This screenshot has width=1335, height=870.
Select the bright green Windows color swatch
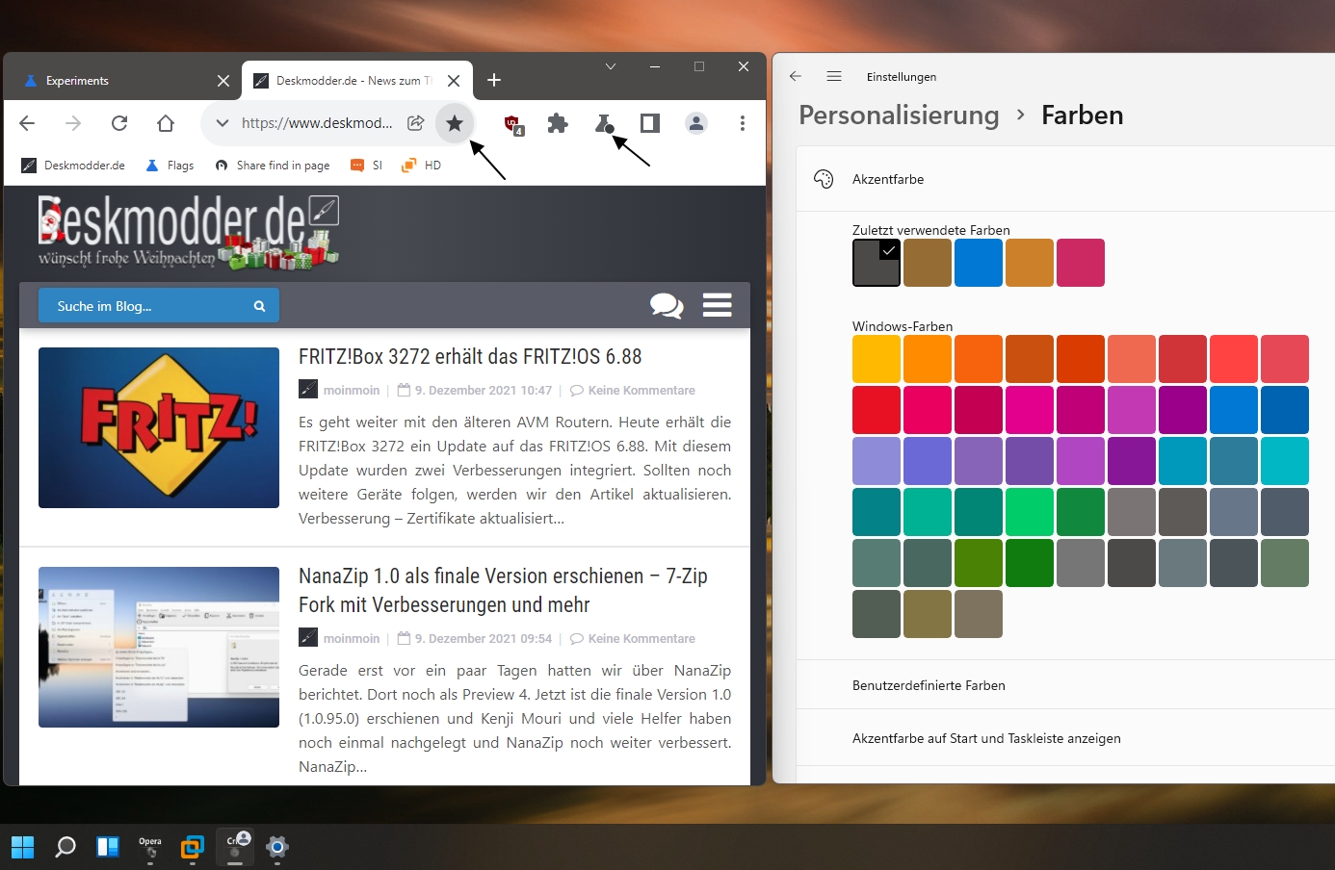pos(1030,512)
